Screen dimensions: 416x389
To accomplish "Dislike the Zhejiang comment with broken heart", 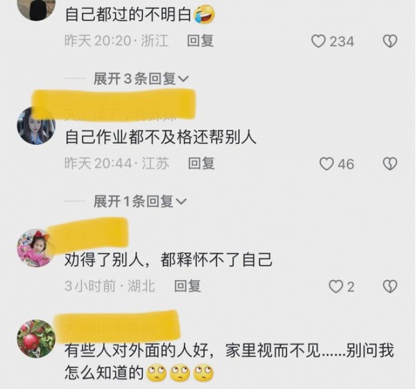I will pyautogui.click(x=390, y=42).
